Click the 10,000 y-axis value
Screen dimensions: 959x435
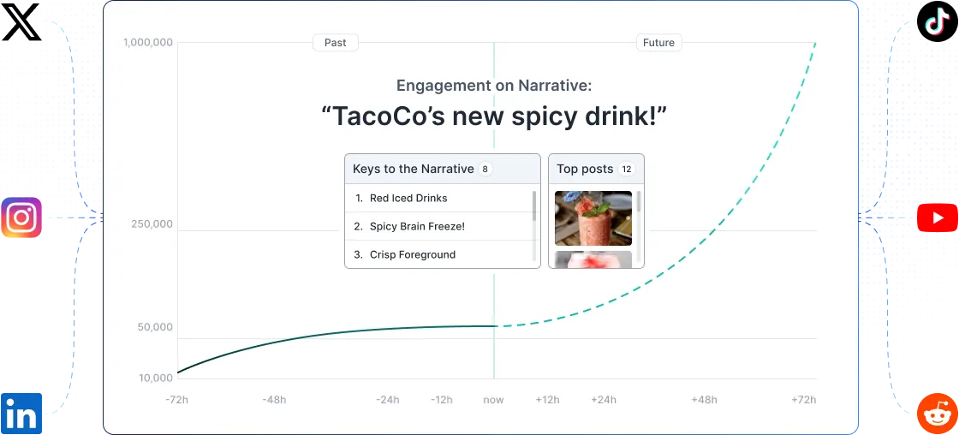(156, 378)
